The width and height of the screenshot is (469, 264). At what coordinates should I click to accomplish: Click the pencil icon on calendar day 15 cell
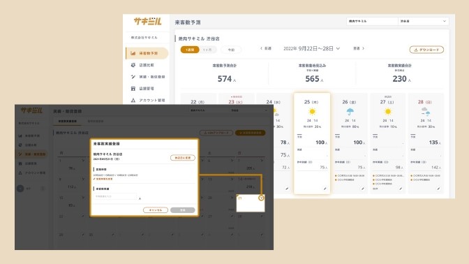pos(83,198)
